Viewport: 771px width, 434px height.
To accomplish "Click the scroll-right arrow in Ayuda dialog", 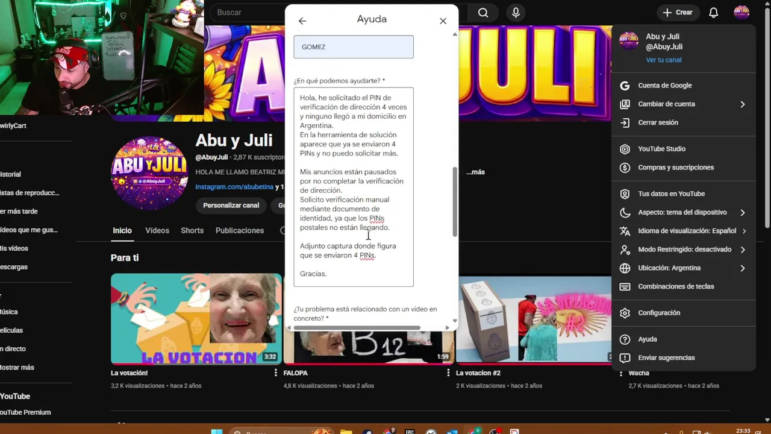I will click(x=447, y=328).
